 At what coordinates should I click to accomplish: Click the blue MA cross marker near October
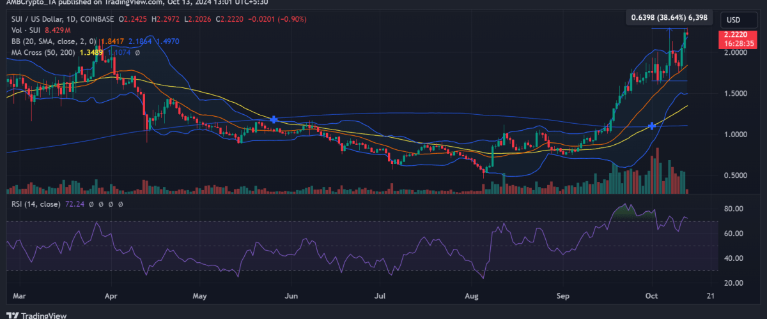(x=652, y=126)
